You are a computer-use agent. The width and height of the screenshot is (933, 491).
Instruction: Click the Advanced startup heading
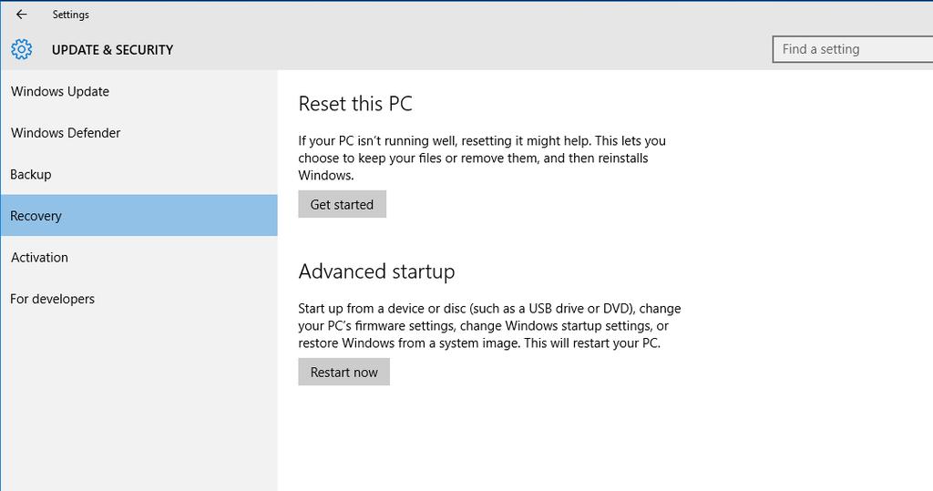(x=376, y=271)
